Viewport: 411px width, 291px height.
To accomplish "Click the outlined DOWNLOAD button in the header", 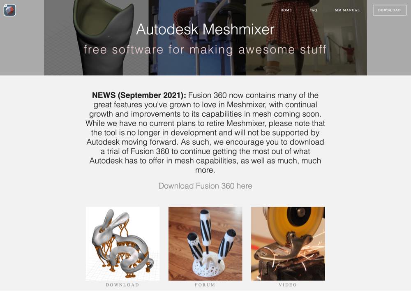I will tap(390, 10).
